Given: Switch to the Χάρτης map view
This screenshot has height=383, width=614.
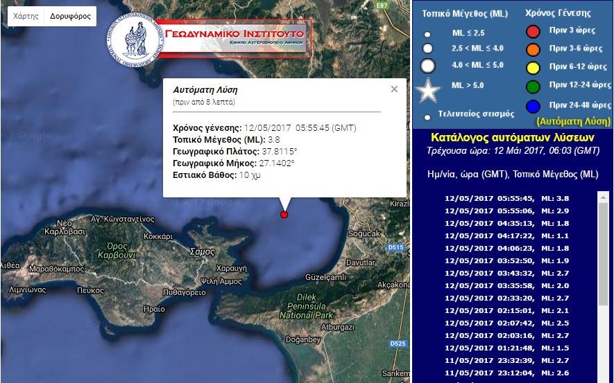Looking at the screenshot, I should click(x=26, y=16).
